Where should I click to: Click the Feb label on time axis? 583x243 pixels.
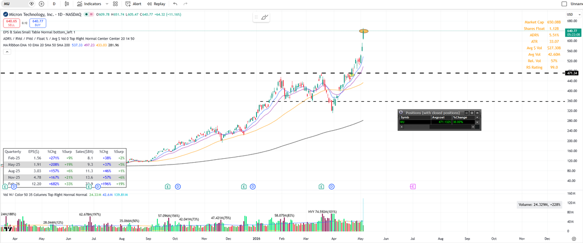click(x=282, y=239)
